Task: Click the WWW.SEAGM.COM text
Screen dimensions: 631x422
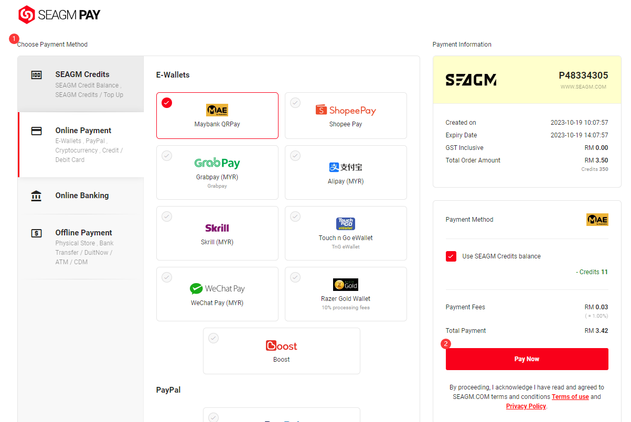Action: click(583, 87)
